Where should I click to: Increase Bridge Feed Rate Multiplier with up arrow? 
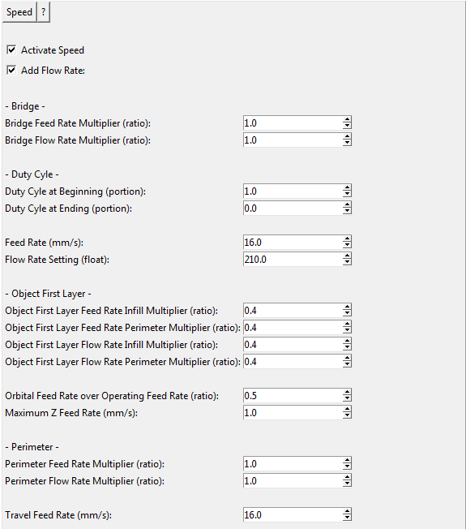[347, 120]
